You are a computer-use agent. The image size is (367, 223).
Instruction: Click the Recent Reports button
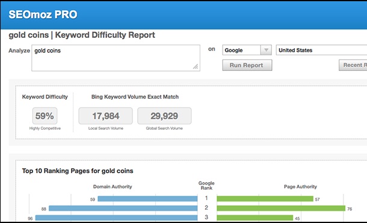tap(353, 65)
